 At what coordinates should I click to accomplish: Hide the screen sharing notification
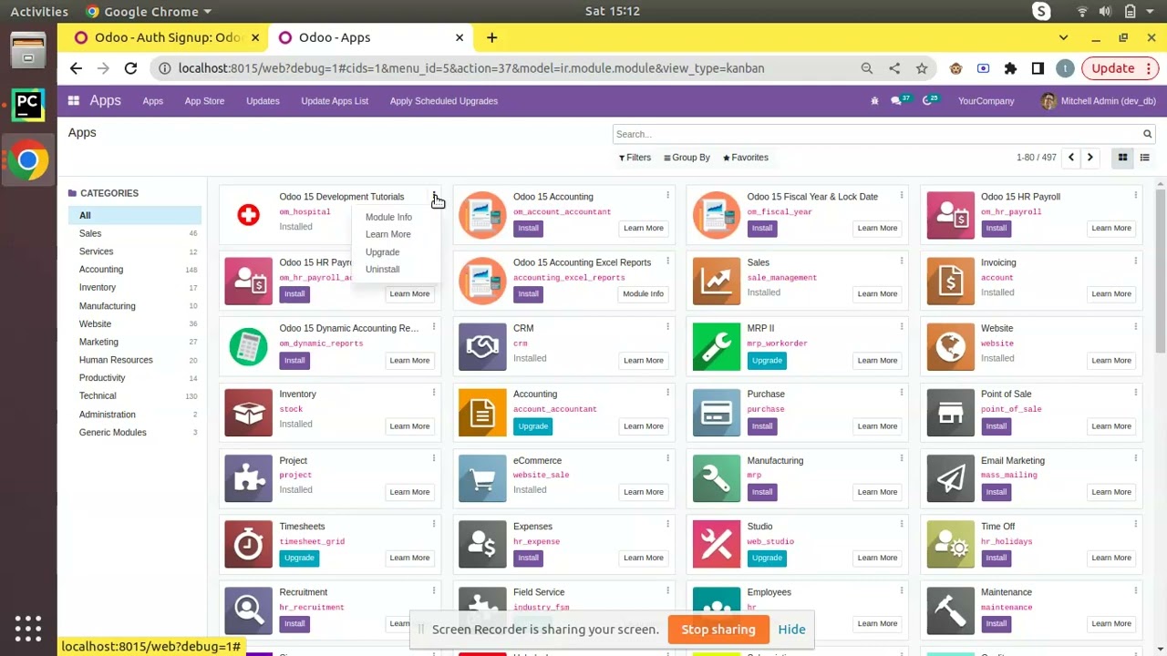pos(791,630)
